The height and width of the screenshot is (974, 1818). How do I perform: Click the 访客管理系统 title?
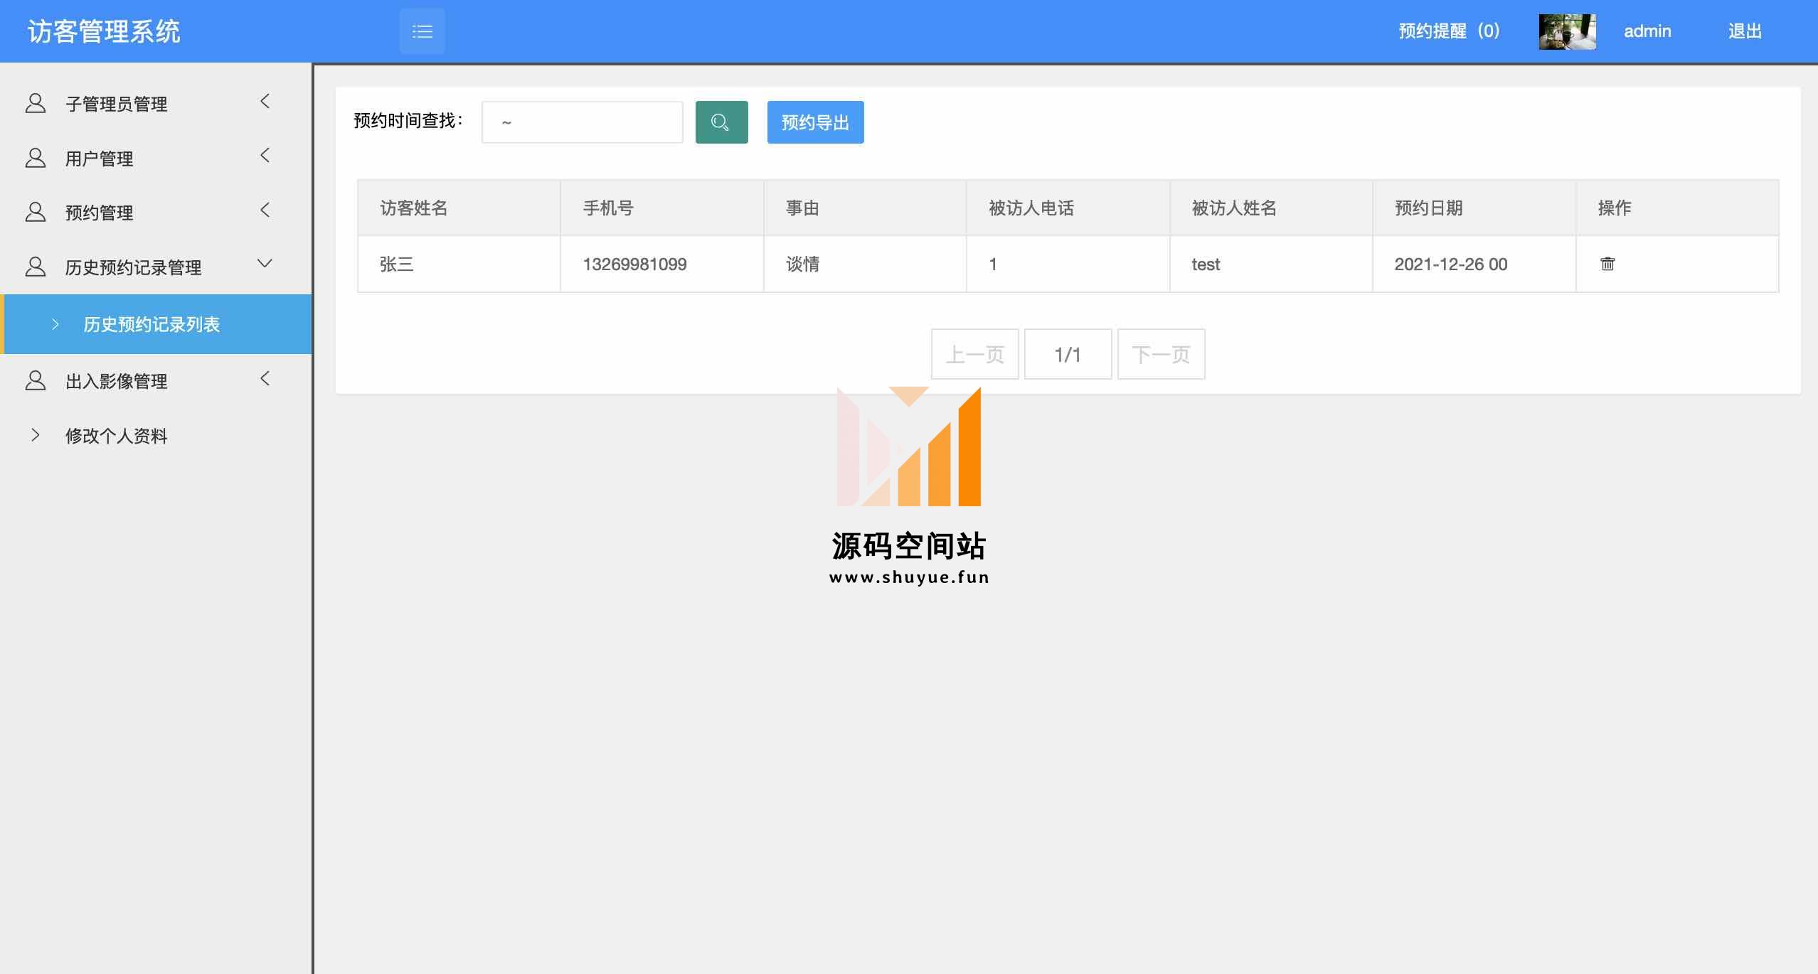(x=104, y=31)
